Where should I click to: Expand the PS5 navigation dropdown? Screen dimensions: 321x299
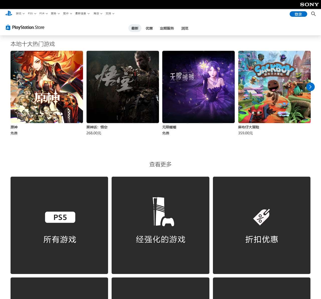click(x=32, y=14)
